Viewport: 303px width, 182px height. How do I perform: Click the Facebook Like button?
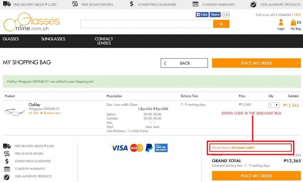202,15
